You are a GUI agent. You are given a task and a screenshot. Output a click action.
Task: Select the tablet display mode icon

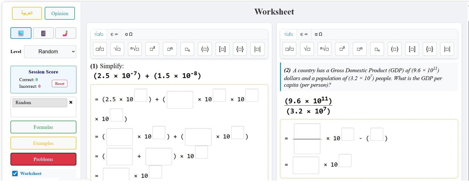(43, 33)
